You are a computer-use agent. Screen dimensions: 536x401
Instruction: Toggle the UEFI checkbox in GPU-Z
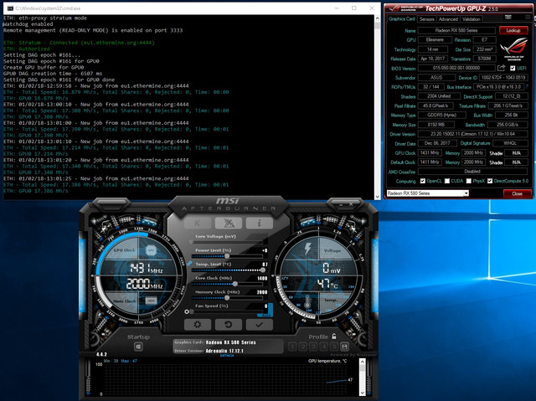pyautogui.click(x=513, y=68)
